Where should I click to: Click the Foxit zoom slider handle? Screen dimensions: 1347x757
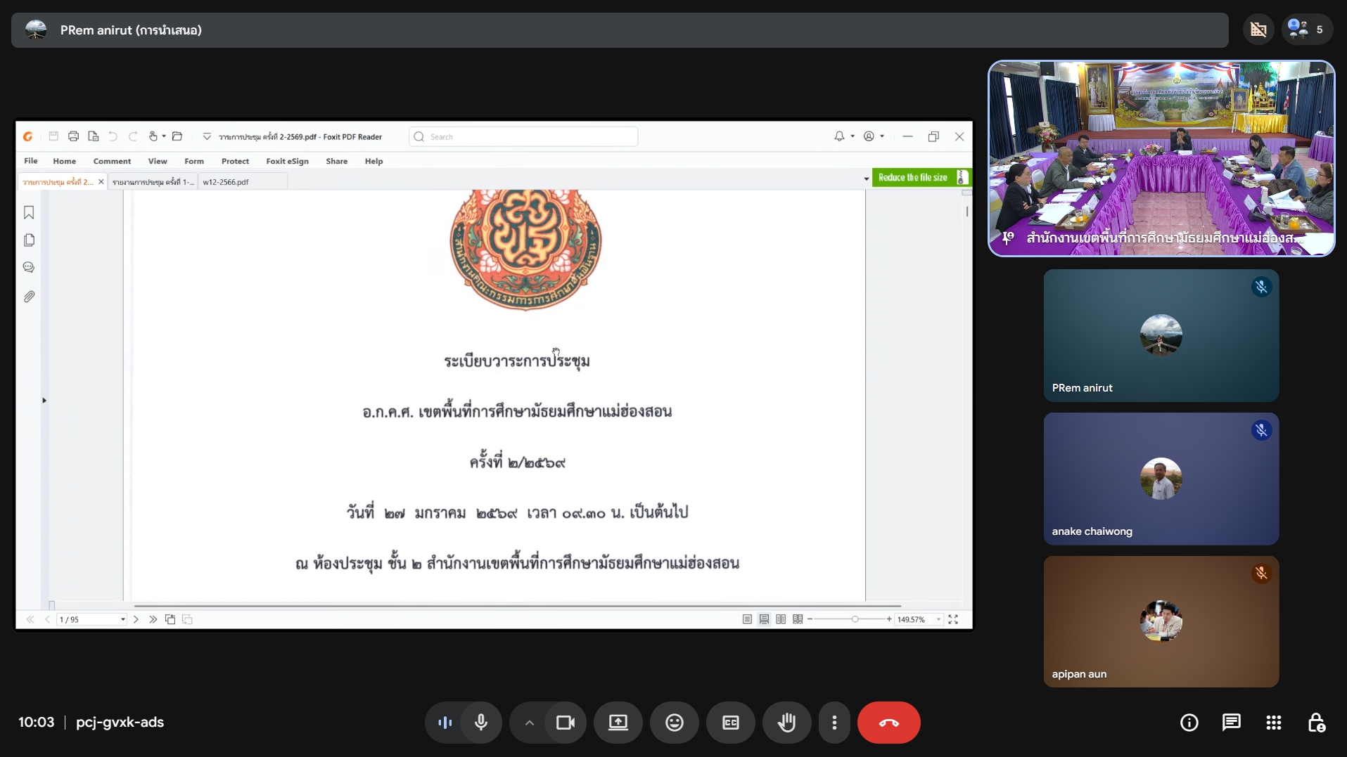coord(855,619)
